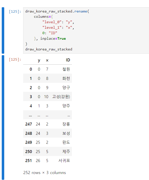
Task: Click 'inplace=True' in the code
Action: [53, 38]
